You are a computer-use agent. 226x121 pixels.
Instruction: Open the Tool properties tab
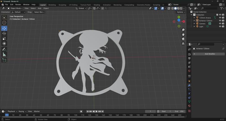189,49
